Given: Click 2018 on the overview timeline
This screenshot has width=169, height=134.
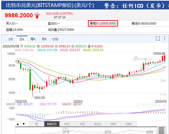Looking at the screenshot, I should coord(66,132).
